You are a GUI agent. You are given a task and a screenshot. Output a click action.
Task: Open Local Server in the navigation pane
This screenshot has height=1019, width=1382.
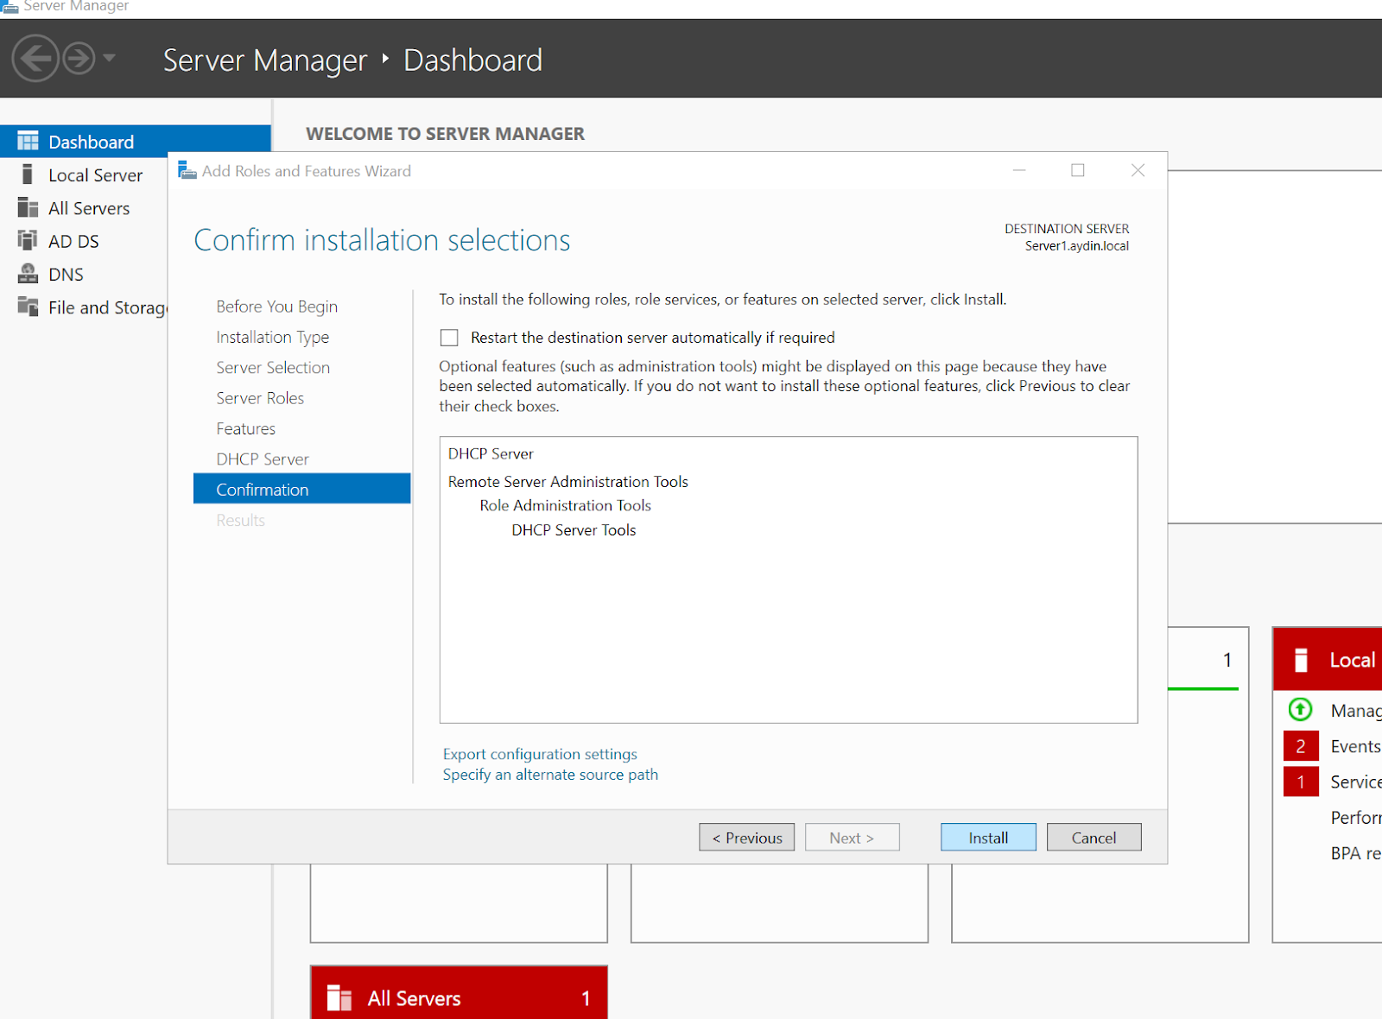(95, 175)
